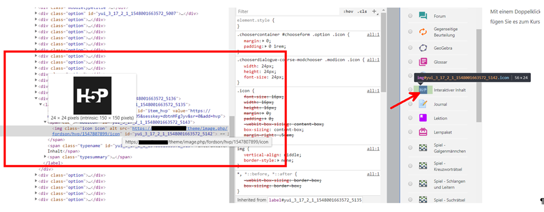Click the 'Gegenseitige Beurteilung' activity label
This screenshot has width=544, height=212.
coord(446,32)
